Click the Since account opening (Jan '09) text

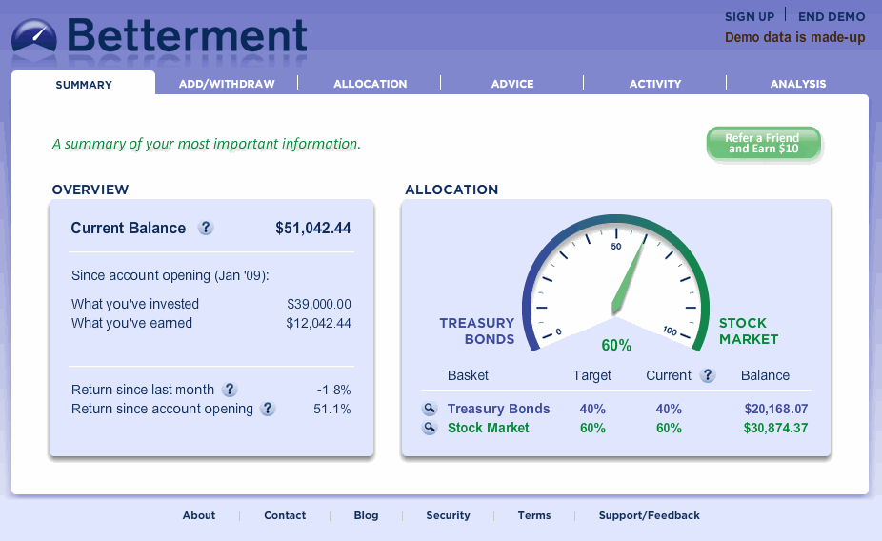coord(170,275)
